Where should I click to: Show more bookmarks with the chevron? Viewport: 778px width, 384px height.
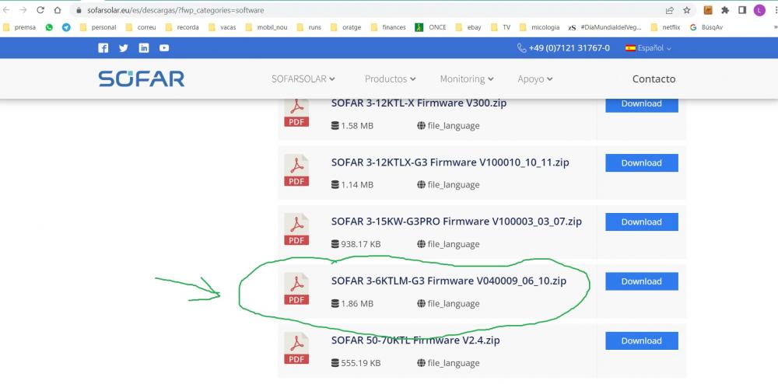pyautogui.click(x=775, y=27)
